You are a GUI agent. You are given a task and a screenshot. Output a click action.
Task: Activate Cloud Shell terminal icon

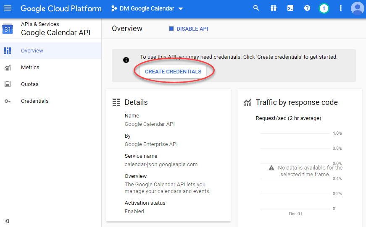[290, 8]
